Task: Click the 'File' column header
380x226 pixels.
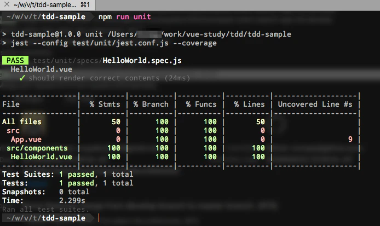Action: pyautogui.click(x=11, y=104)
